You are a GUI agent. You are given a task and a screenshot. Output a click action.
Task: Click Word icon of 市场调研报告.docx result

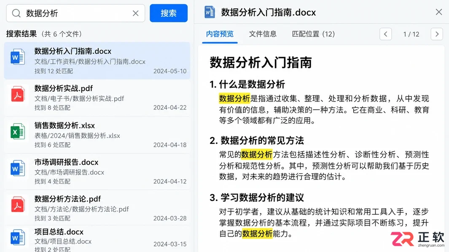click(18, 168)
